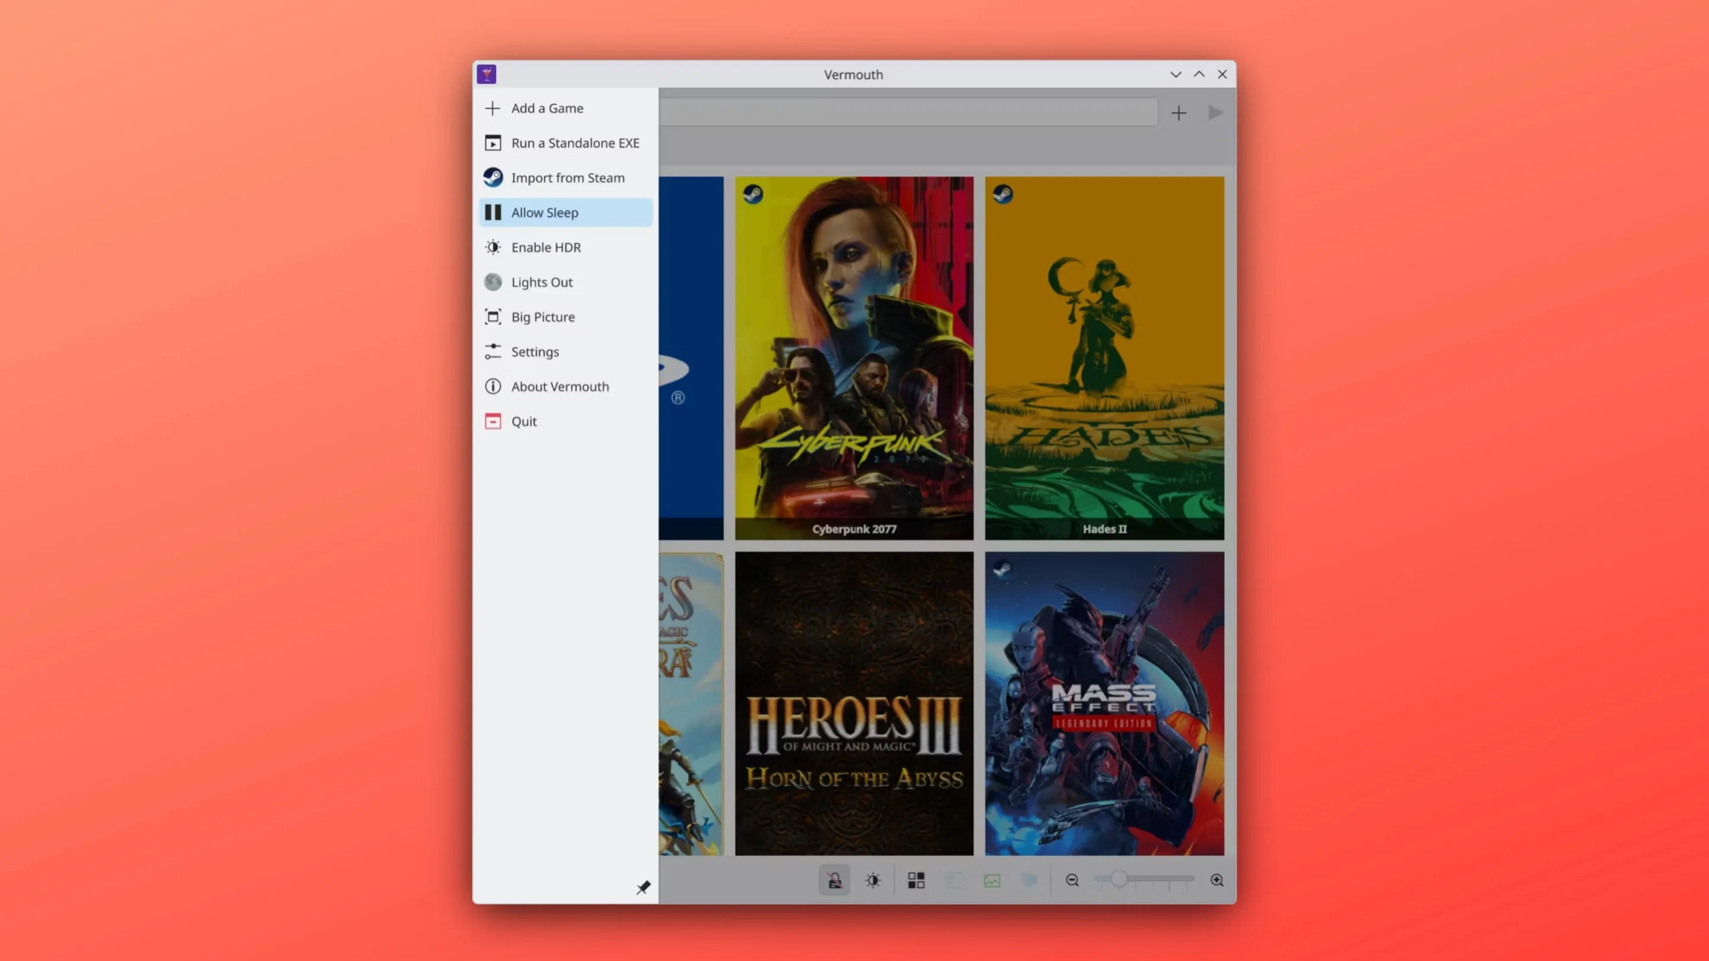1709x961 pixels.
Task: Click the faded blue shield icon
Action: point(1030,880)
